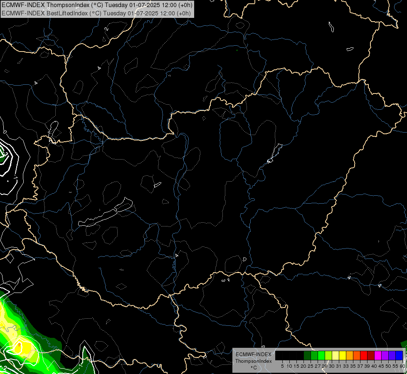Click the purple 45-50 legend swatch

pos(385,355)
